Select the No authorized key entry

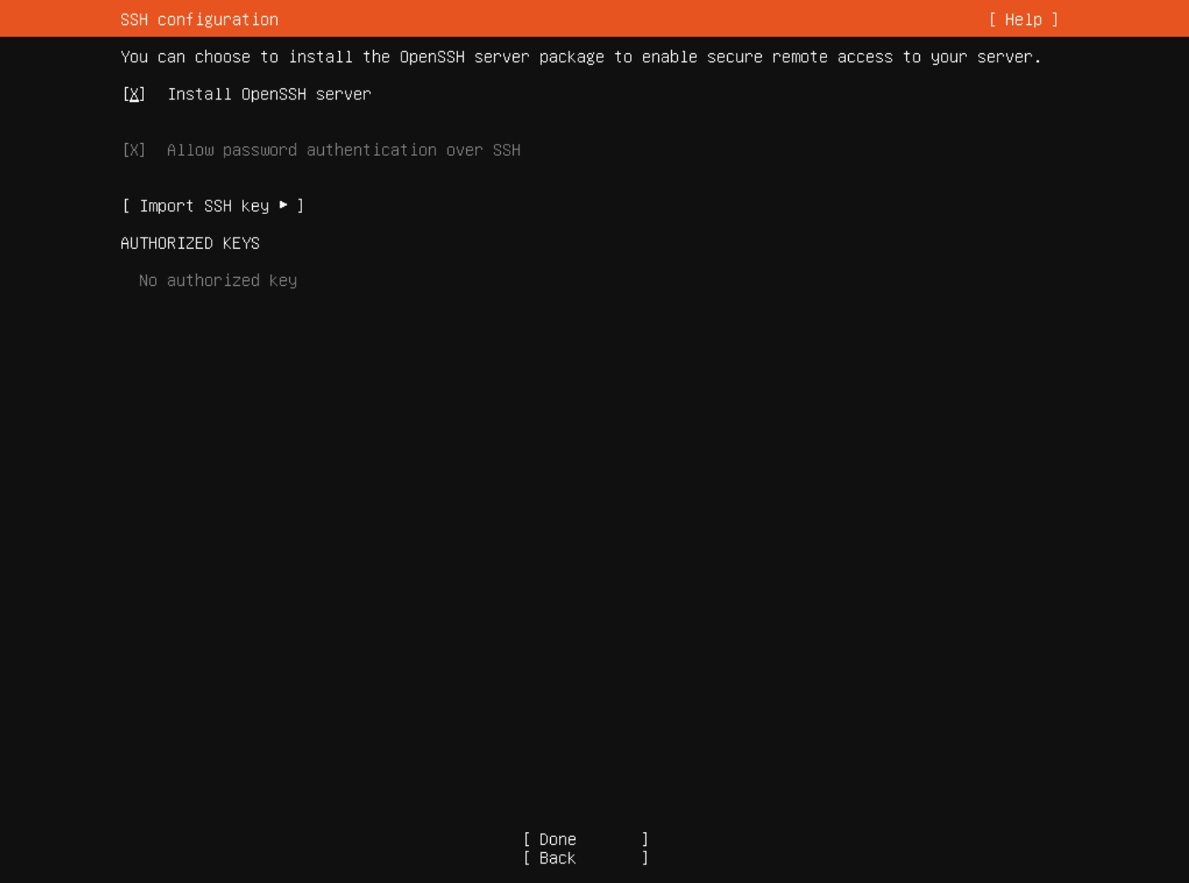pos(217,280)
